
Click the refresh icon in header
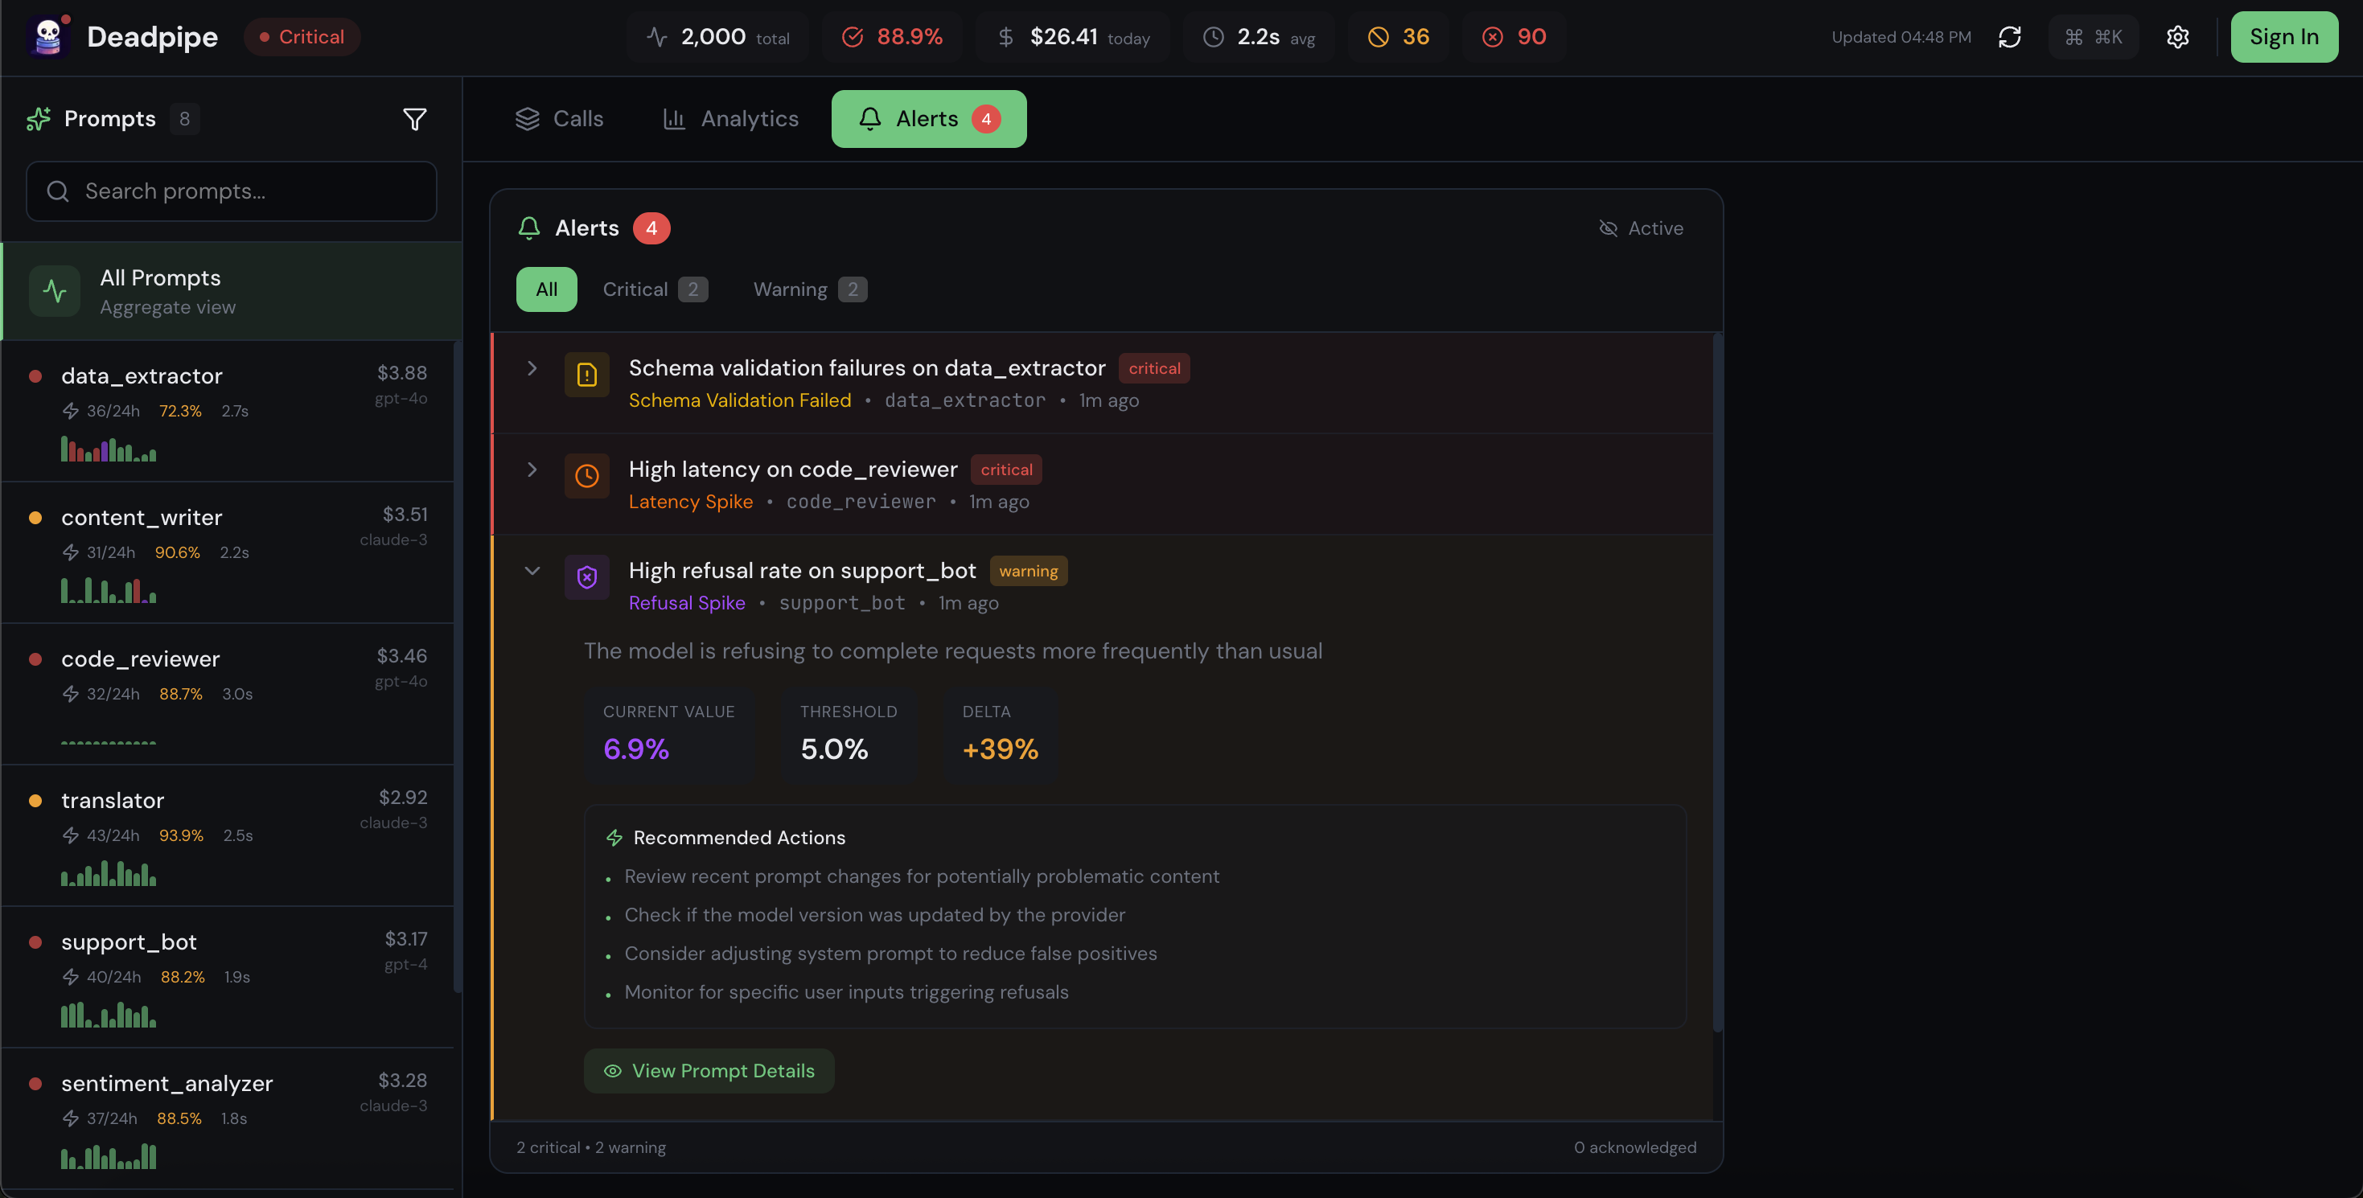(x=2010, y=37)
